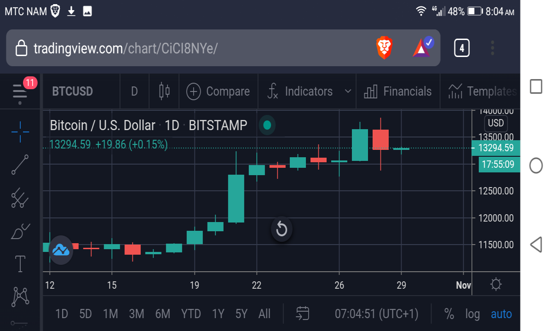
Task: Select the 5Y date range
Action: pos(241,314)
